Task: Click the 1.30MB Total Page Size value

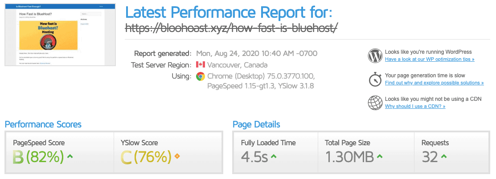Action: [x=349, y=157]
